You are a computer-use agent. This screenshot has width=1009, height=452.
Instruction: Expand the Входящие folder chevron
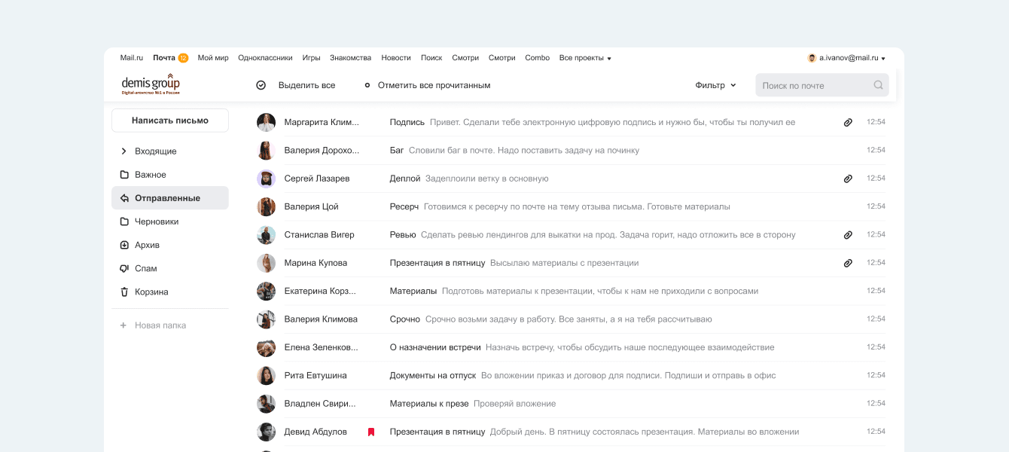123,151
